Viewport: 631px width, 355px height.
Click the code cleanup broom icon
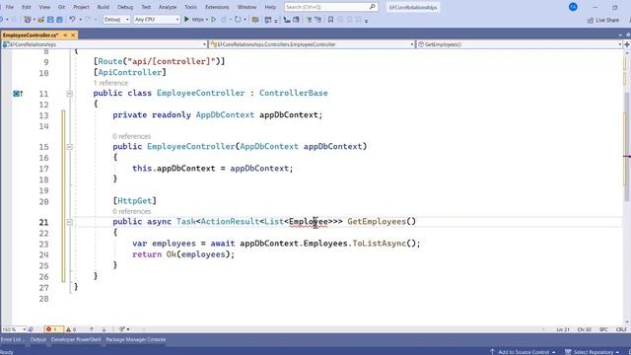point(122,329)
